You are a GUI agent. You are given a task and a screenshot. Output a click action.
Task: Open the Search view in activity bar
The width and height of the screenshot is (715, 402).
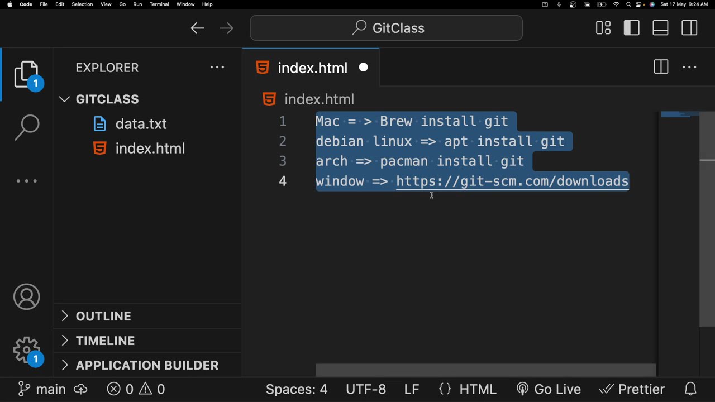27,127
